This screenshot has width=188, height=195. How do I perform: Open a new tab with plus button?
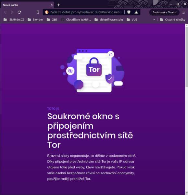[x=59, y=5]
